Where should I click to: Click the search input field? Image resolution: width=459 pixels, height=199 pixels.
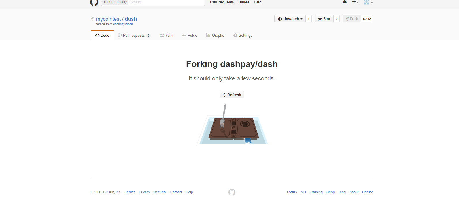pyautogui.click(x=167, y=2)
